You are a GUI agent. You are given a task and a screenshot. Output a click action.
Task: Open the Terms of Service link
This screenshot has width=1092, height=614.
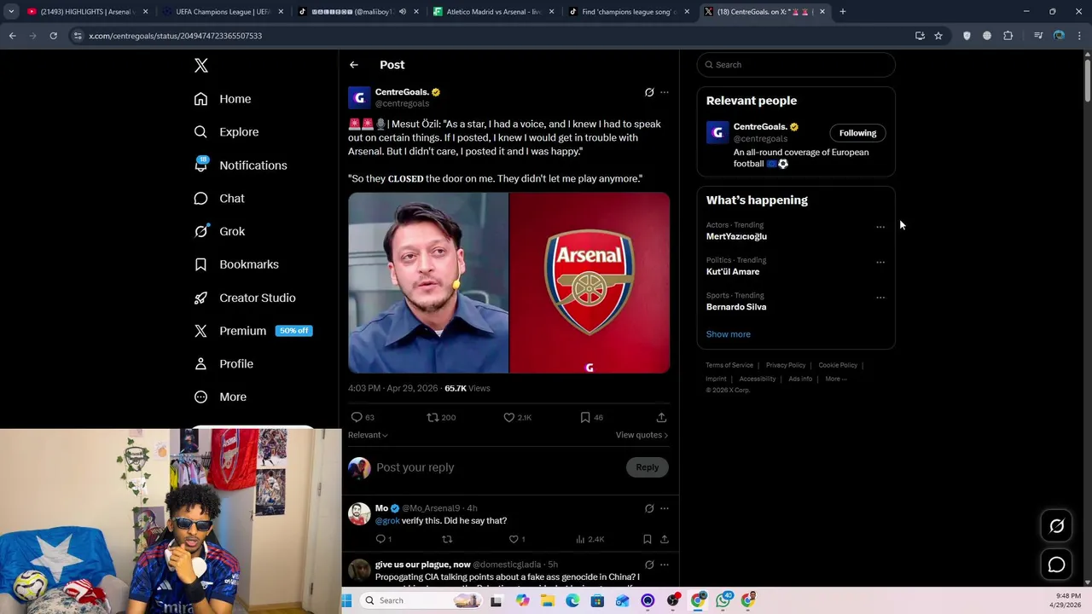coord(729,365)
